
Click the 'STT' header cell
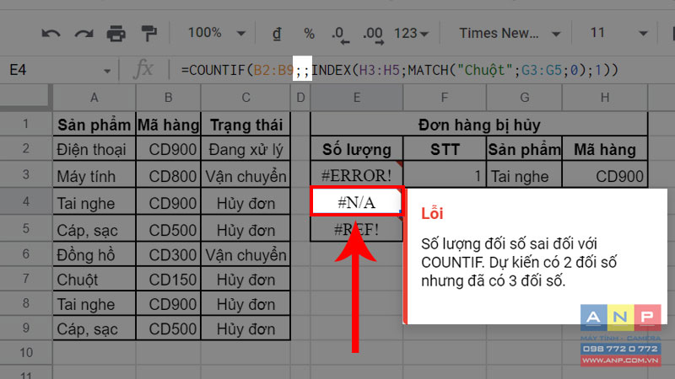click(445, 150)
